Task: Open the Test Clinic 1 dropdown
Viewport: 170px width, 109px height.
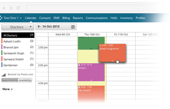Action: tap(13, 18)
